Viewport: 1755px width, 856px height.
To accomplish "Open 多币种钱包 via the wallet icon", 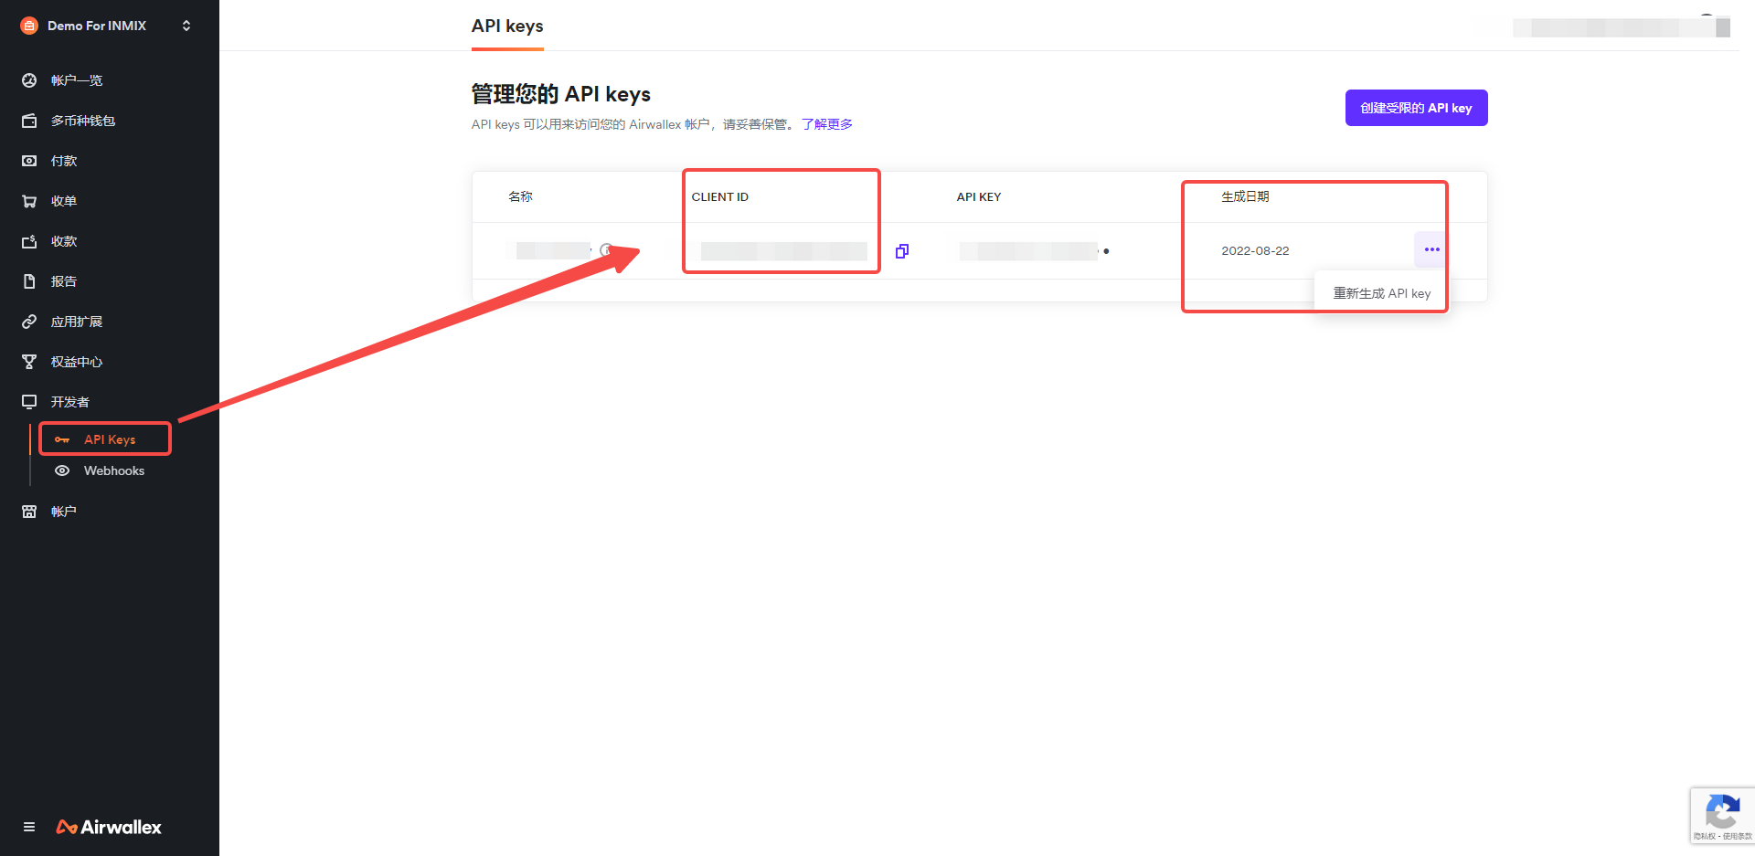I will [x=28, y=120].
